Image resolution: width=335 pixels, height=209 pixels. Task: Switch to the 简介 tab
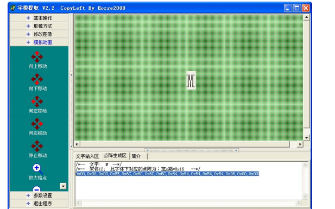[x=136, y=156]
